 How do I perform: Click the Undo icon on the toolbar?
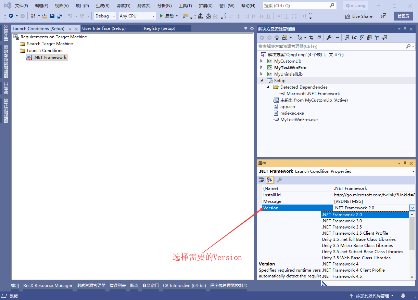click(69, 16)
